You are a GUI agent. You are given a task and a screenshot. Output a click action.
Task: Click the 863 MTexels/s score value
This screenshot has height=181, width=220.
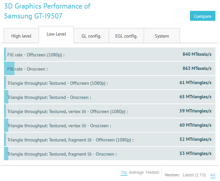click(197, 68)
